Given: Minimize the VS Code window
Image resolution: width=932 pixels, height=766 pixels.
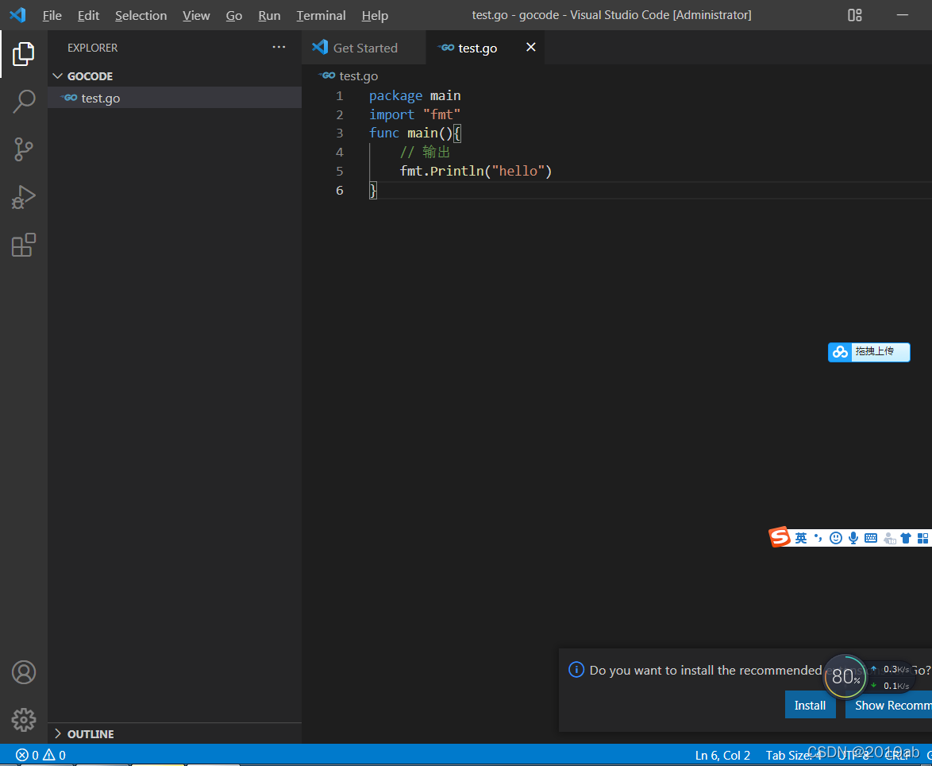Looking at the screenshot, I should tap(903, 15).
